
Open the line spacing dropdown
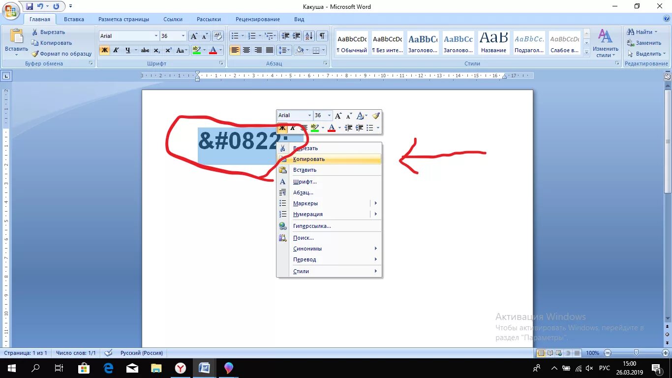coord(285,50)
